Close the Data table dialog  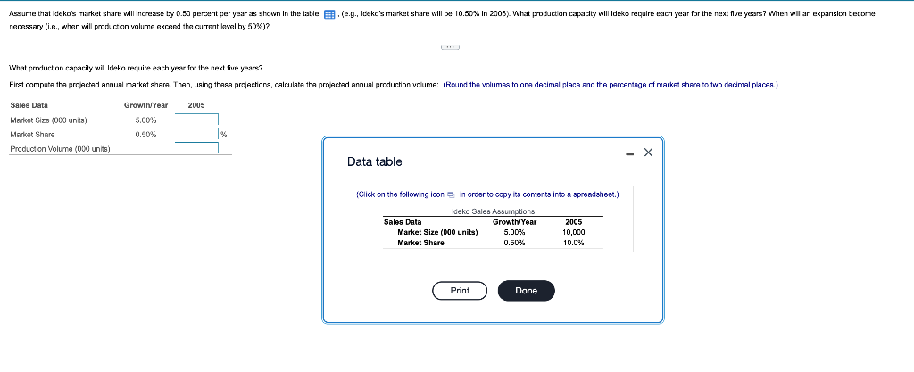(649, 153)
